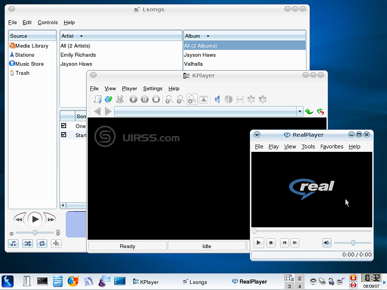Uncheck the first song checkbox in Lsongs

click(64, 126)
